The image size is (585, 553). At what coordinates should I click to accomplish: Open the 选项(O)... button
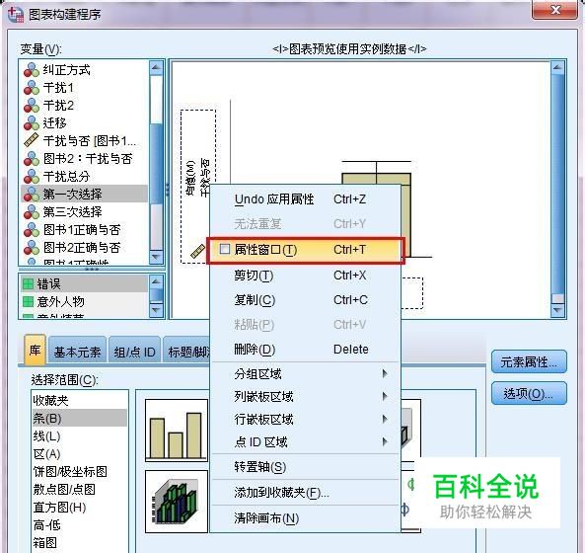tap(529, 393)
